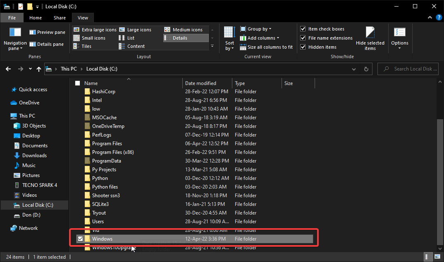
Task: Expand the layout gallery more arrow
Action: click(x=212, y=46)
